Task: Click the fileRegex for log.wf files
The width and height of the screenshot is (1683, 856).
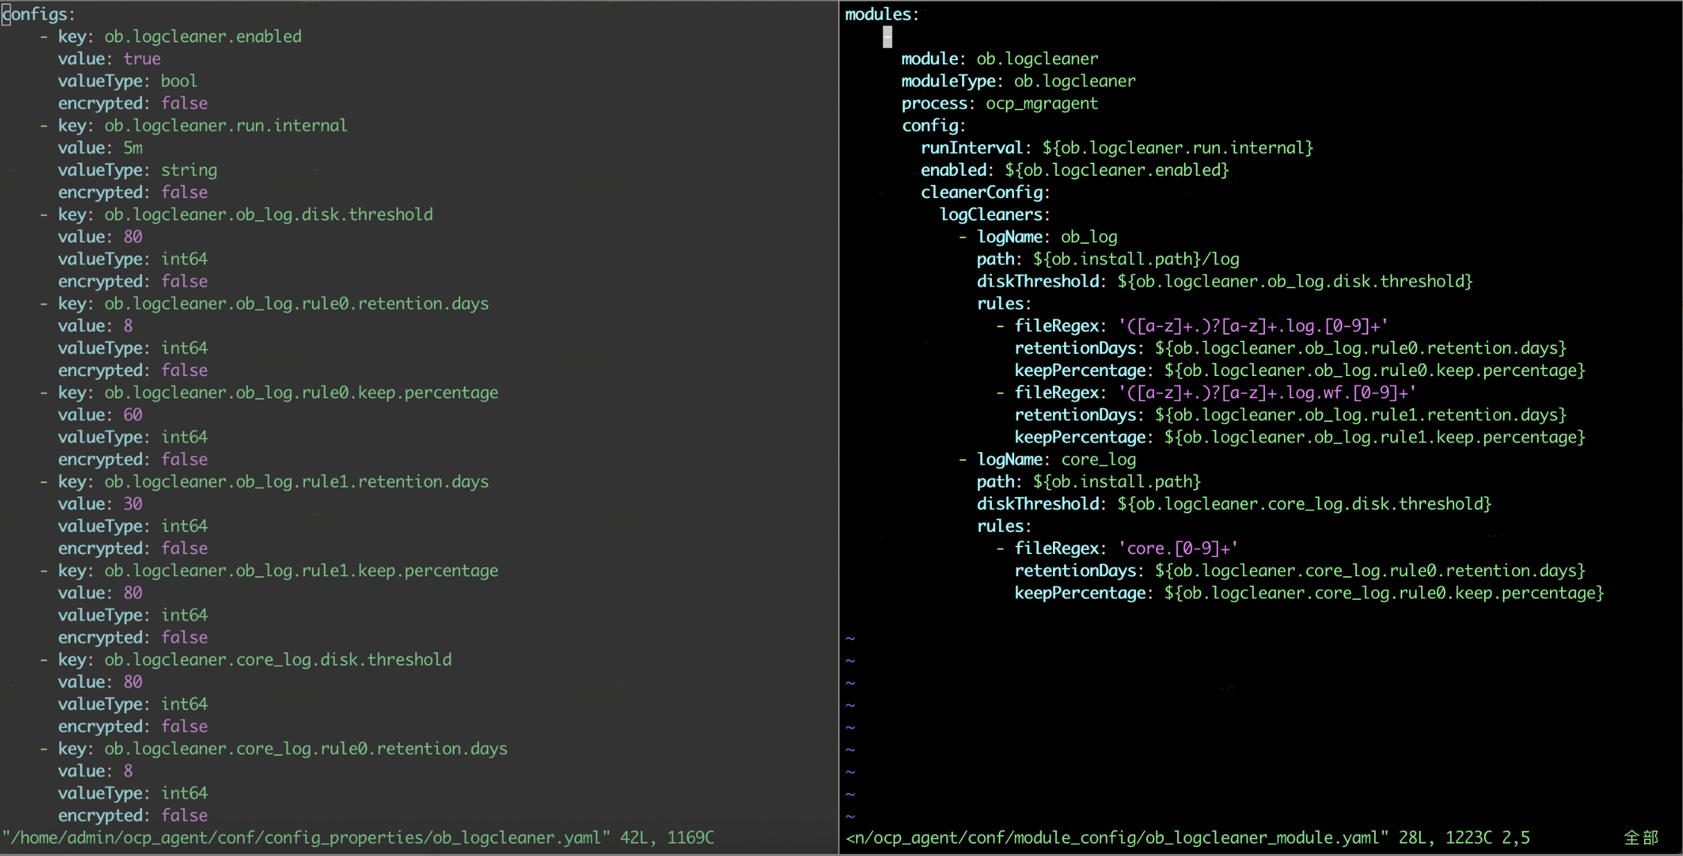Action: [1268, 393]
